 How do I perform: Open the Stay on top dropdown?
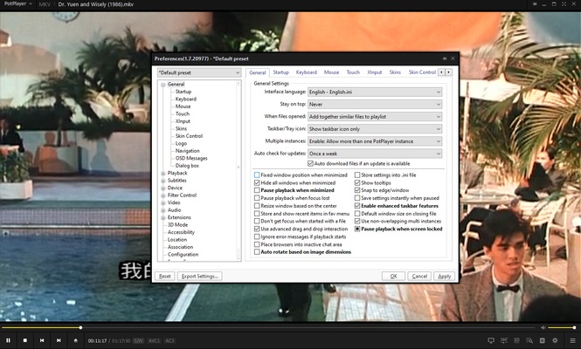pyautogui.click(x=375, y=105)
